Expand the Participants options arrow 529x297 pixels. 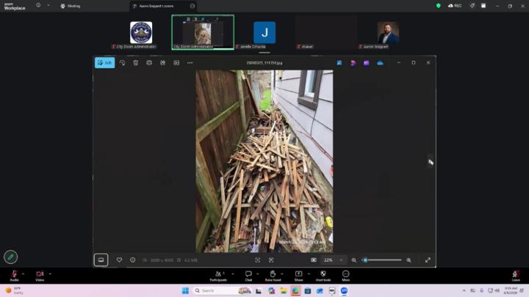(x=233, y=274)
